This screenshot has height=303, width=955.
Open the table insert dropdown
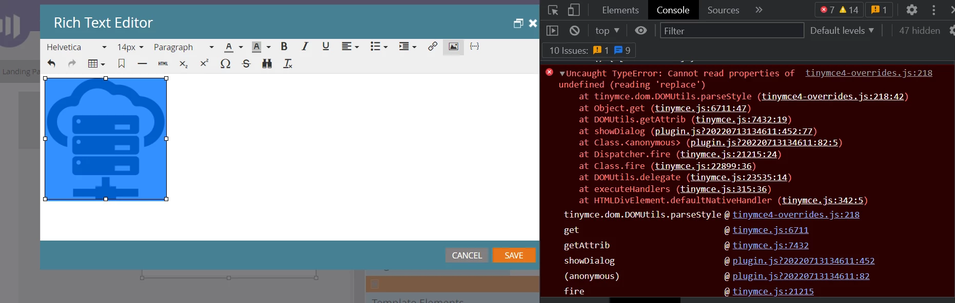point(96,63)
